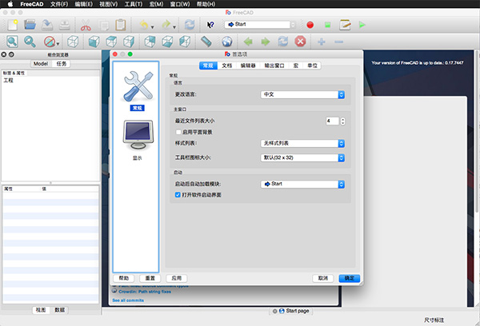The height and width of the screenshot is (326, 480).
Task: Expand the draw style dropdown arrow
Action: (x=58, y=44)
